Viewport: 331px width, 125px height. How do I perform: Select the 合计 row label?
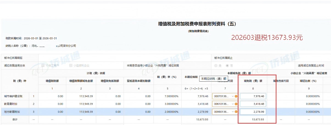(15, 120)
